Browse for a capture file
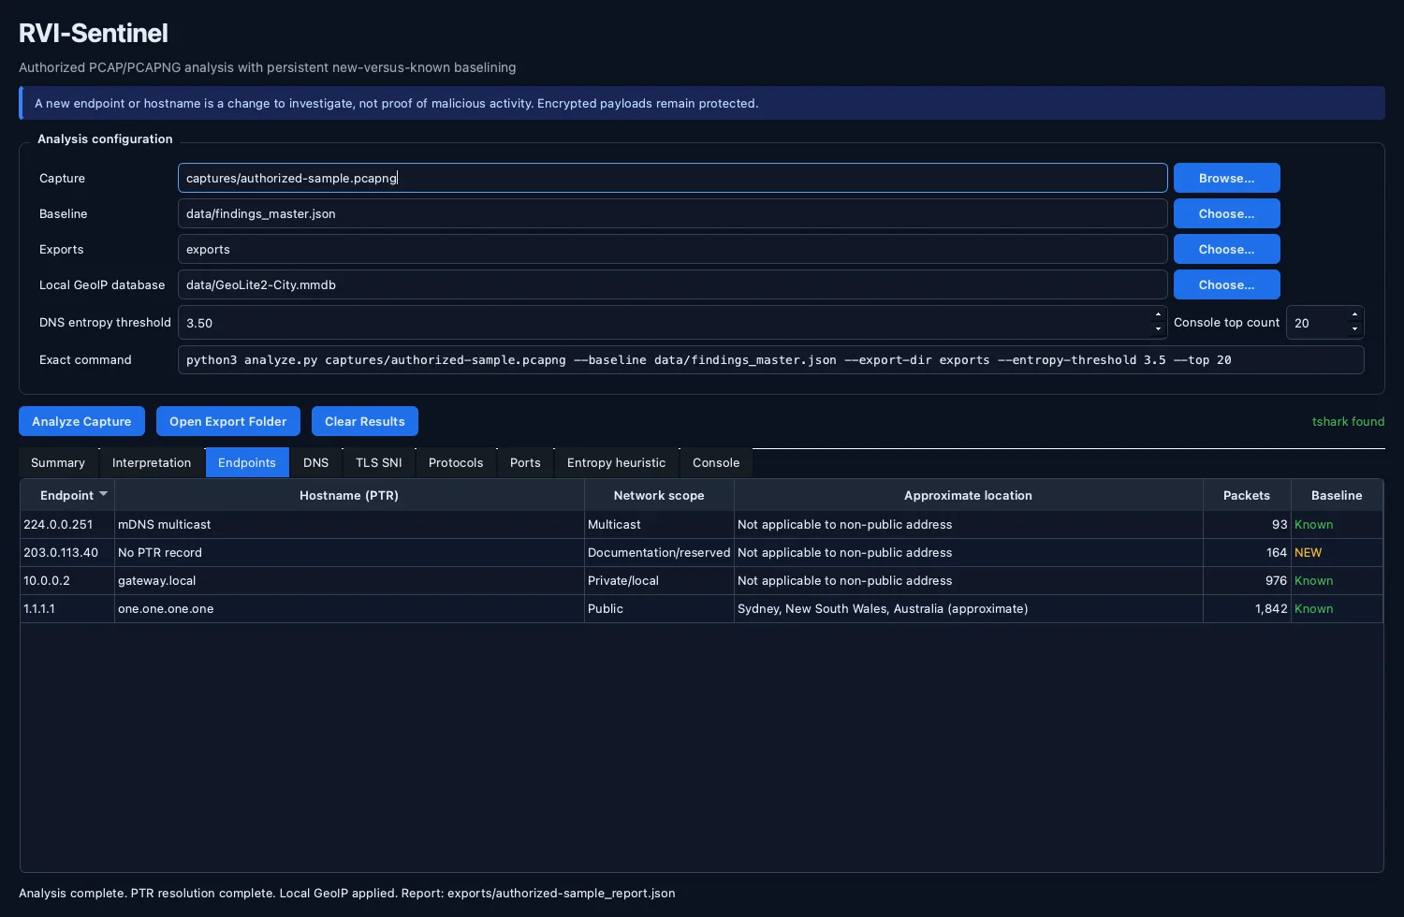 pyautogui.click(x=1227, y=178)
